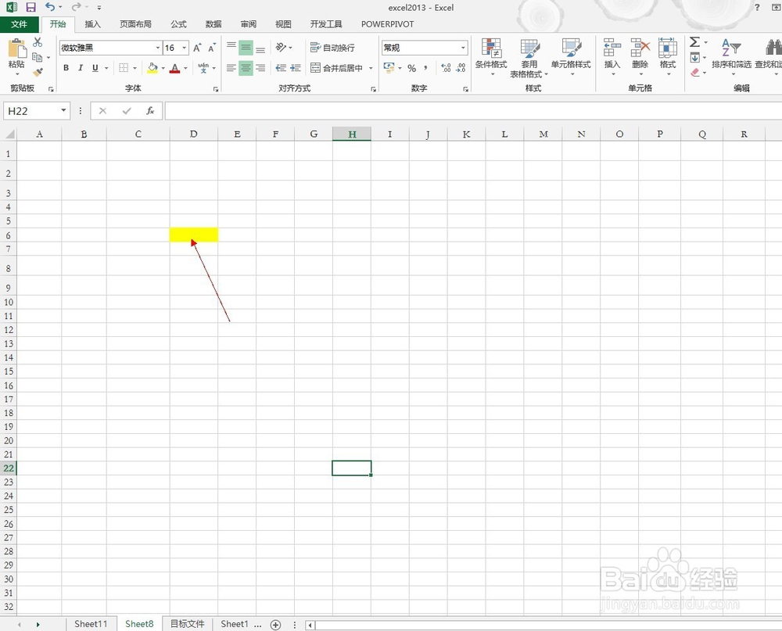Toggle middle vertical alignment

click(x=246, y=48)
